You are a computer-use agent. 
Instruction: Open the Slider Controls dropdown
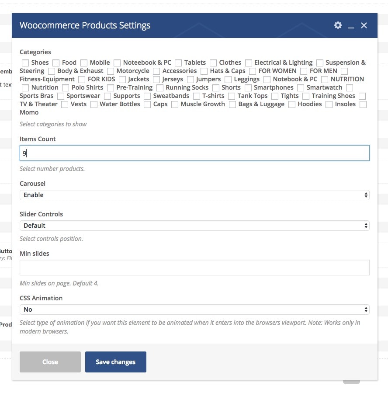(x=194, y=226)
